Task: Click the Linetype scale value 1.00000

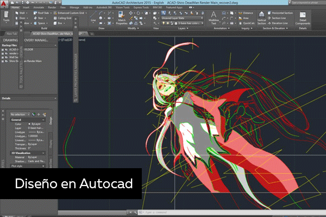Action: point(33,136)
